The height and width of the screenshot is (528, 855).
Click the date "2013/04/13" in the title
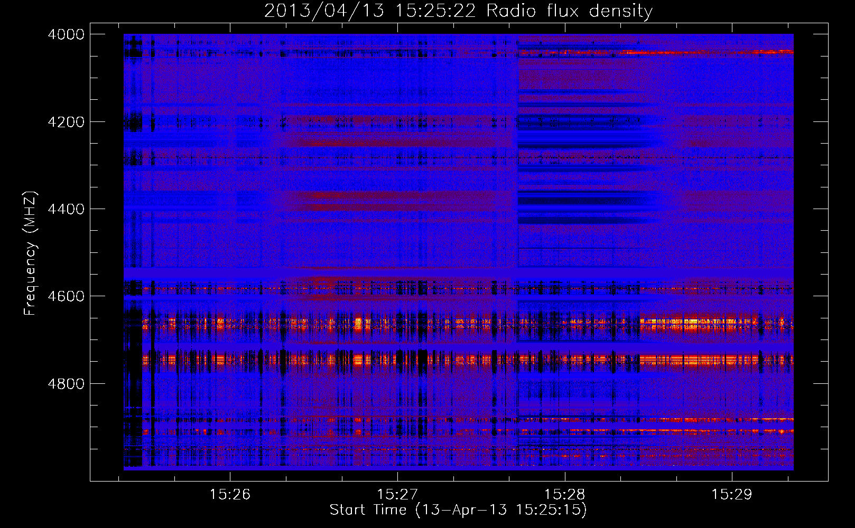point(324,11)
